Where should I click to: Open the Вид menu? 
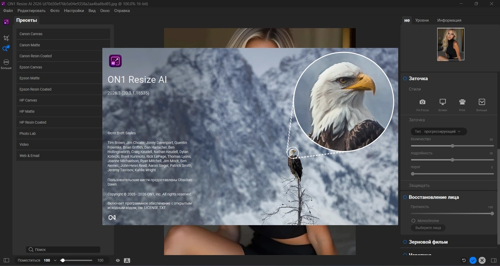92,10
